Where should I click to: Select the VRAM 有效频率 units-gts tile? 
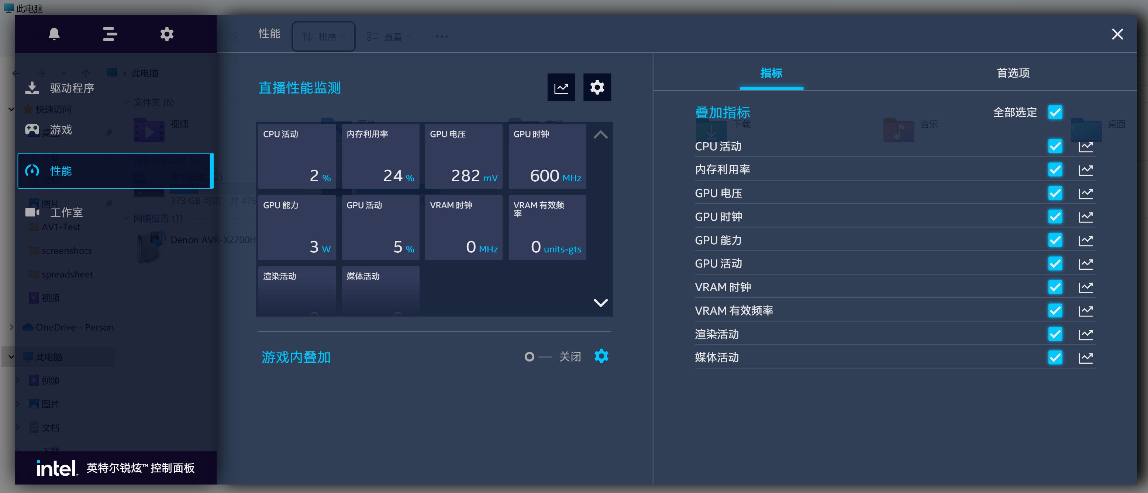pos(547,227)
